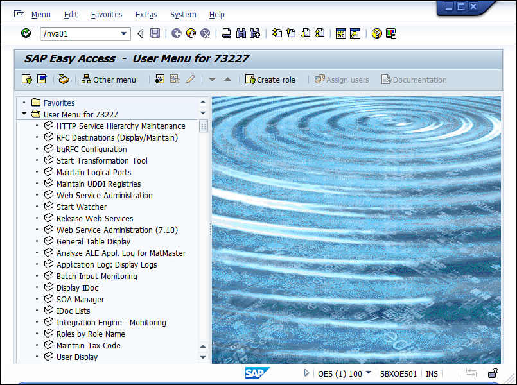This screenshot has height=385, width=517.
Task: Select bgRFC Configuration in the tree
Action: 92,150
